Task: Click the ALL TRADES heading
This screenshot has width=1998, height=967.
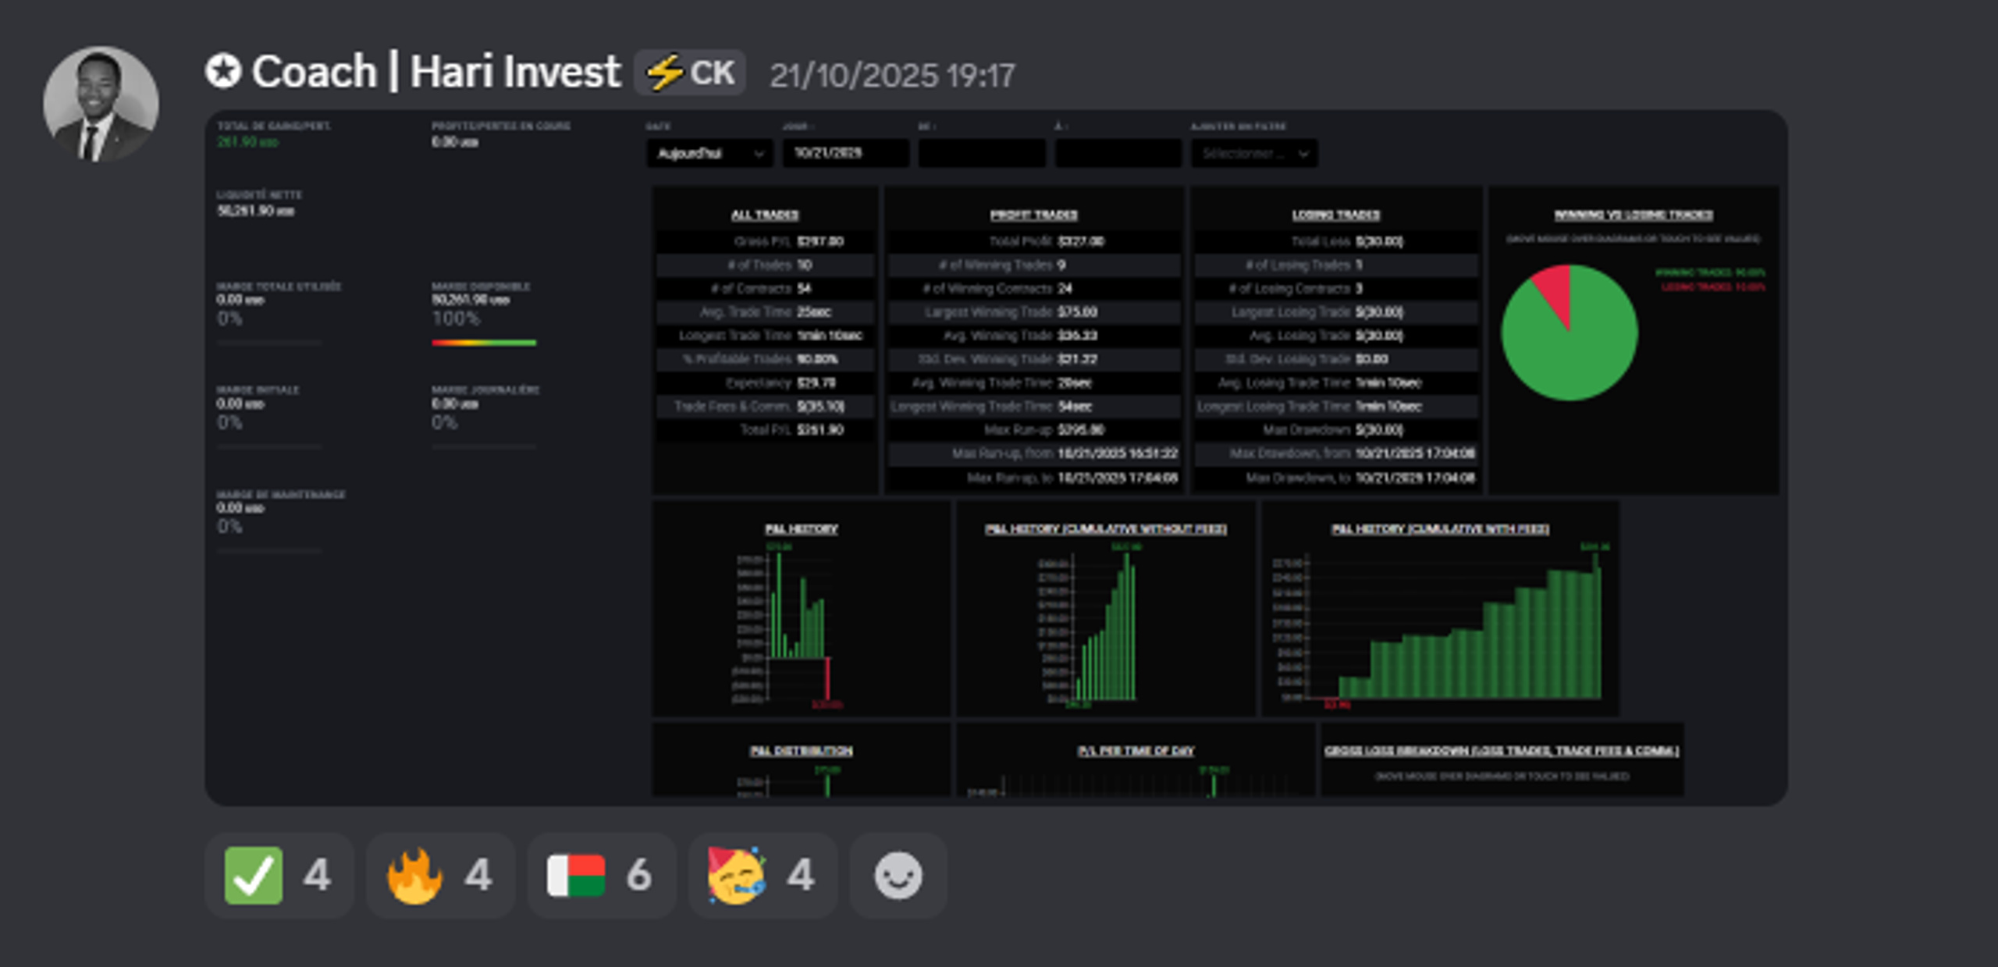Action: [765, 215]
